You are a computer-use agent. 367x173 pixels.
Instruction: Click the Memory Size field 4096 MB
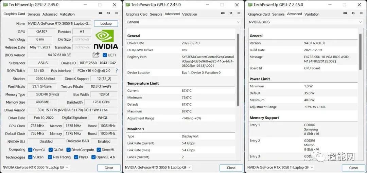(42, 102)
